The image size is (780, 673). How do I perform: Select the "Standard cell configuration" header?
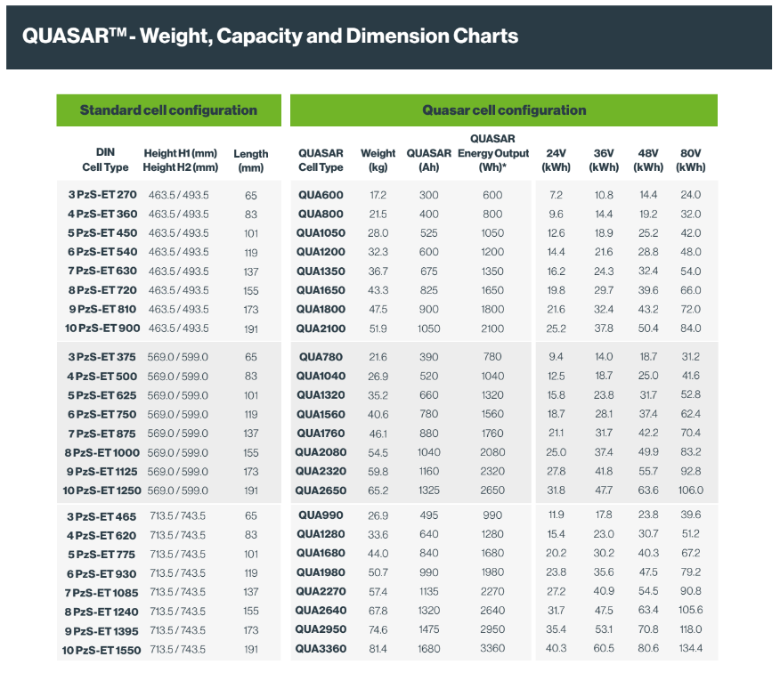point(168,110)
